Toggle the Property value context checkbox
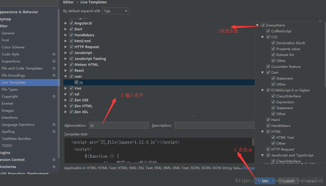The width and height of the screenshot is (326, 186). pyautogui.click(x=273, y=49)
